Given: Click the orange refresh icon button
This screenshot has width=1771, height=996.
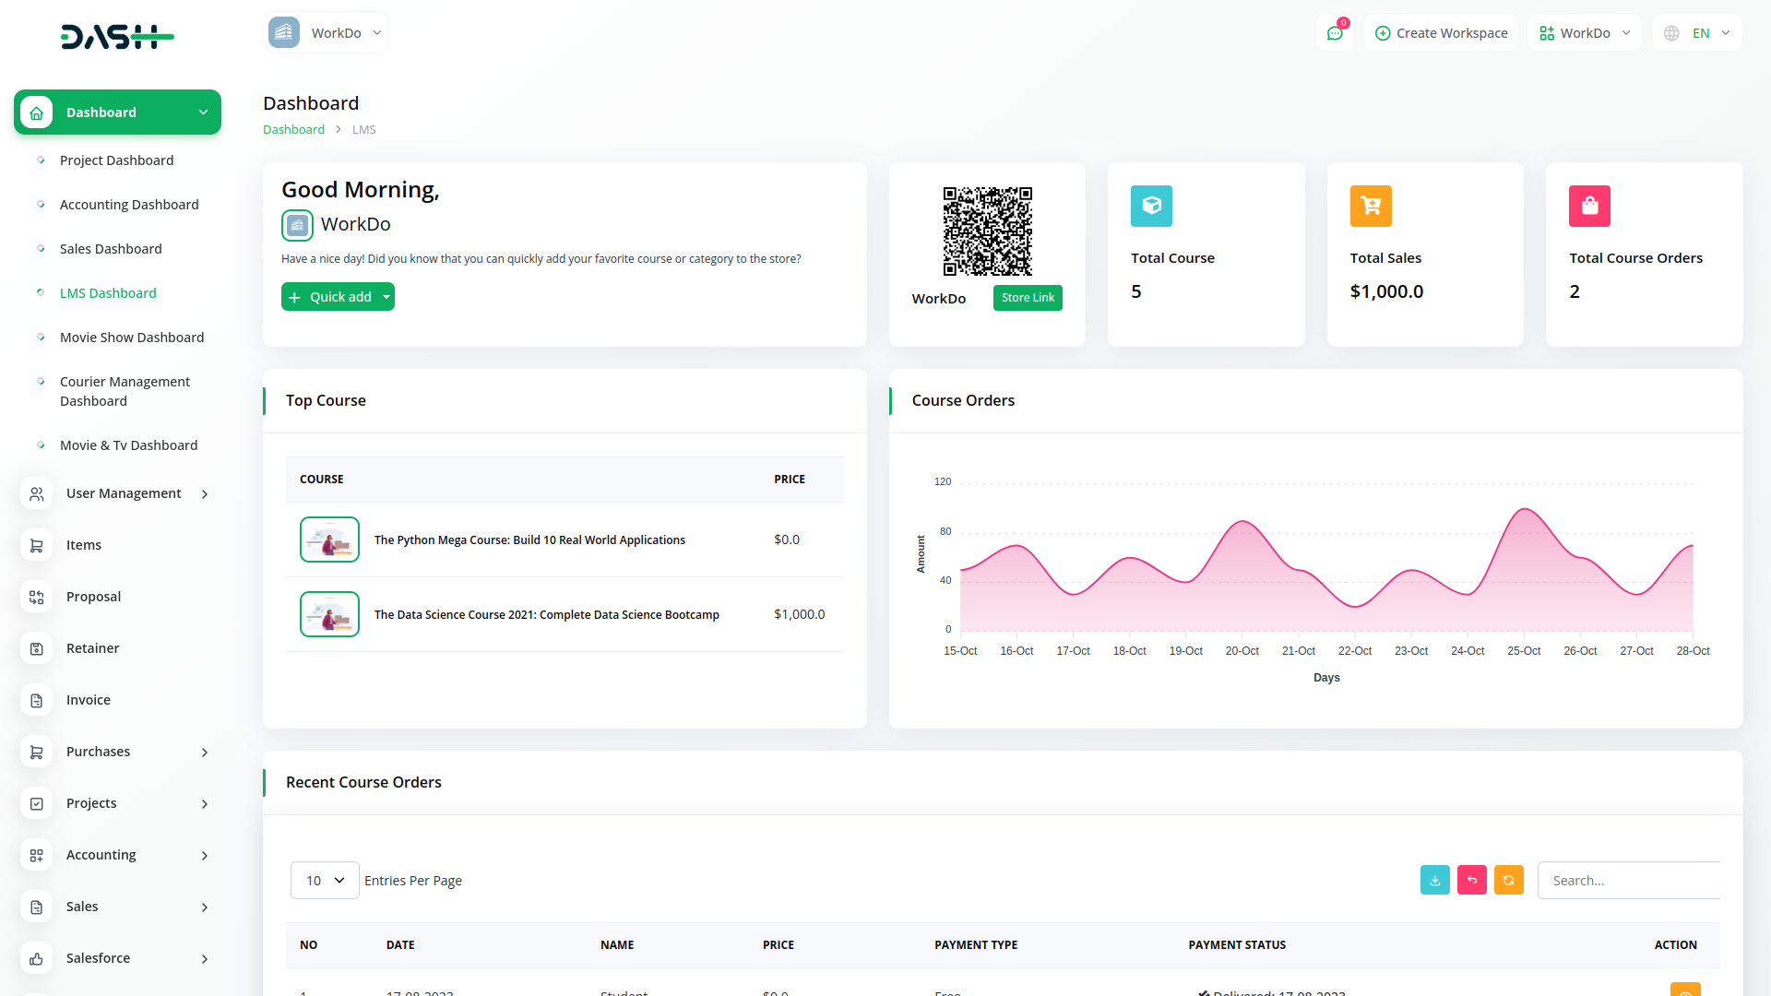Looking at the screenshot, I should click(1508, 881).
